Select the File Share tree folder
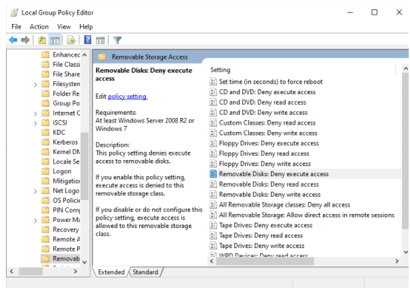The width and height of the screenshot is (410, 288). [x=61, y=74]
